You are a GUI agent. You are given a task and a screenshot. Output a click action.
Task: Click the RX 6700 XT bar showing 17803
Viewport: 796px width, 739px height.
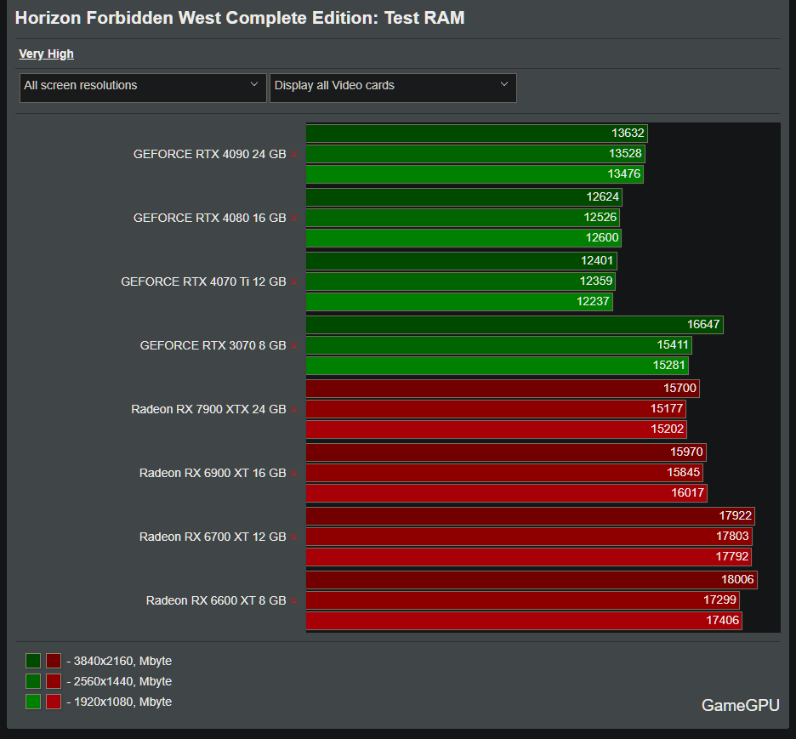click(x=529, y=537)
